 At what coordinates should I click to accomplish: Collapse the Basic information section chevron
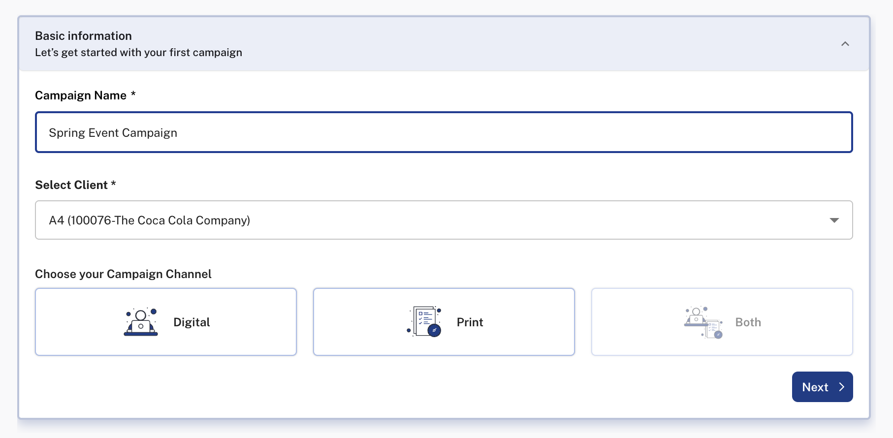pos(845,44)
